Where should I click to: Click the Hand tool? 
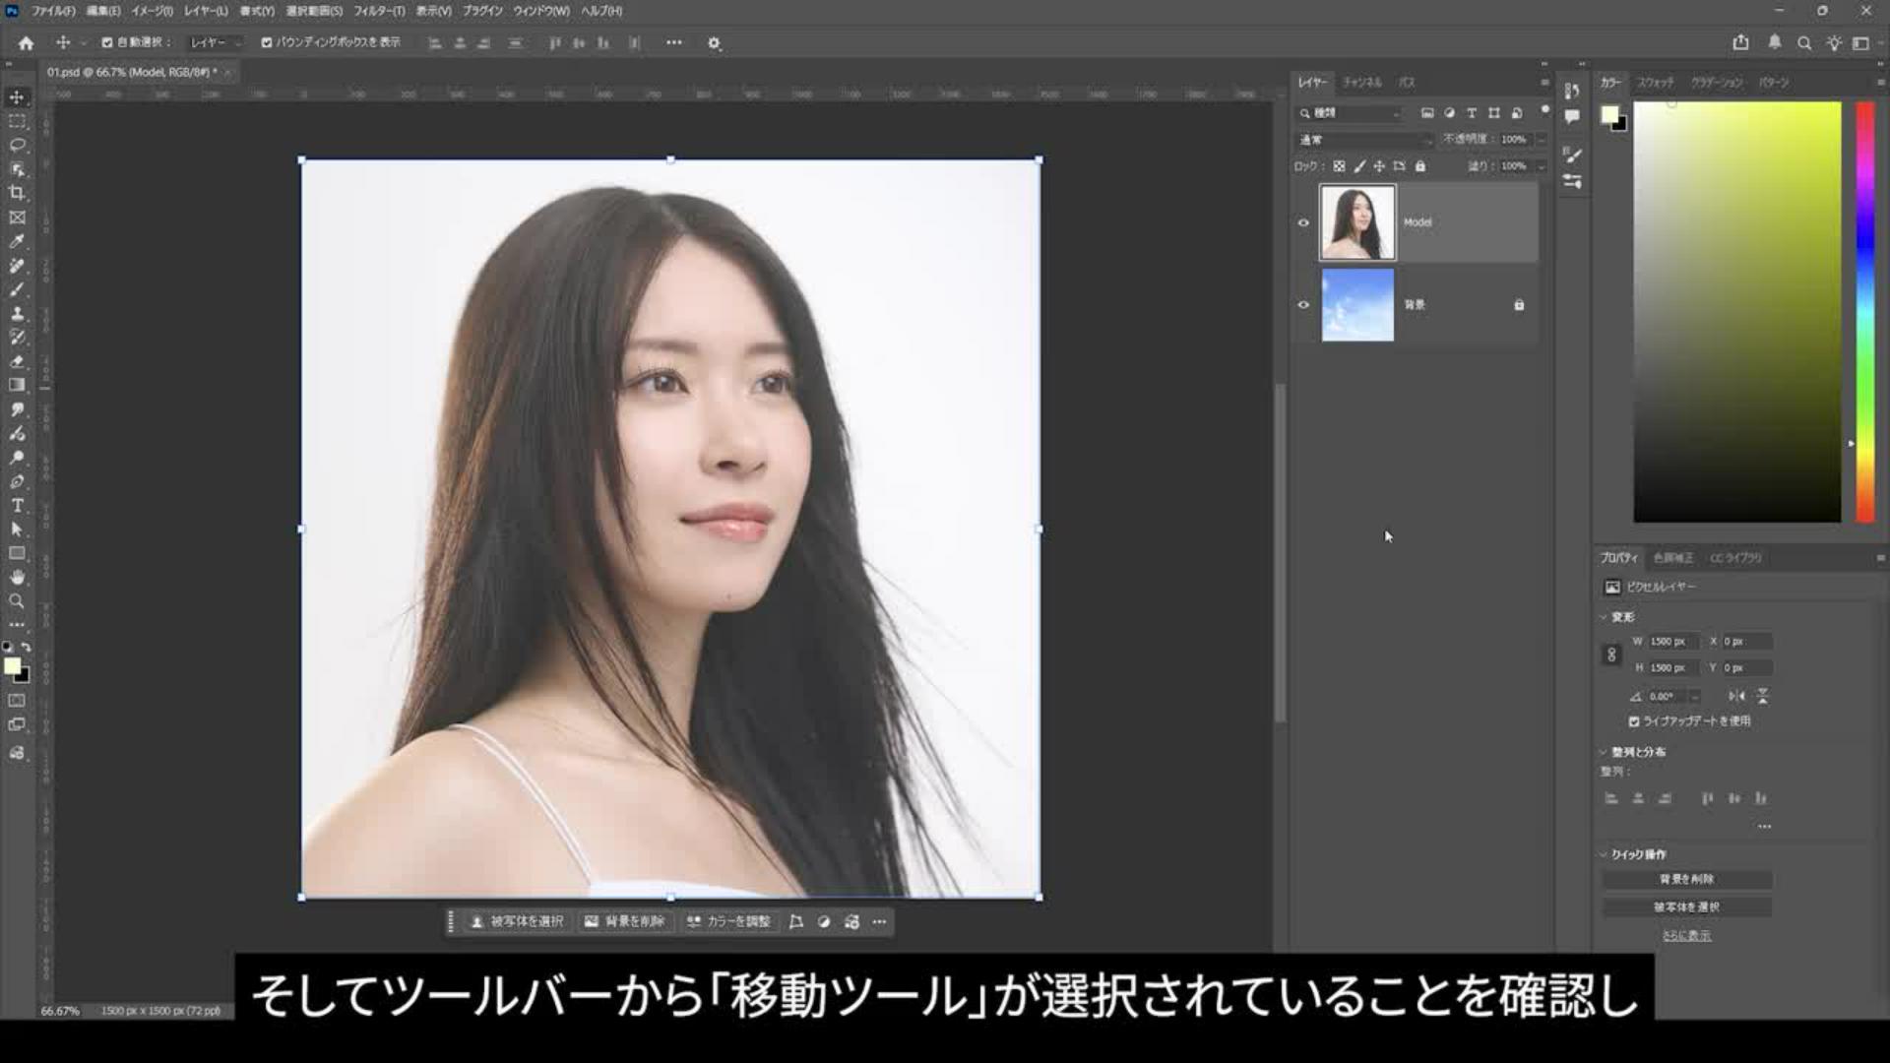tap(17, 578)
